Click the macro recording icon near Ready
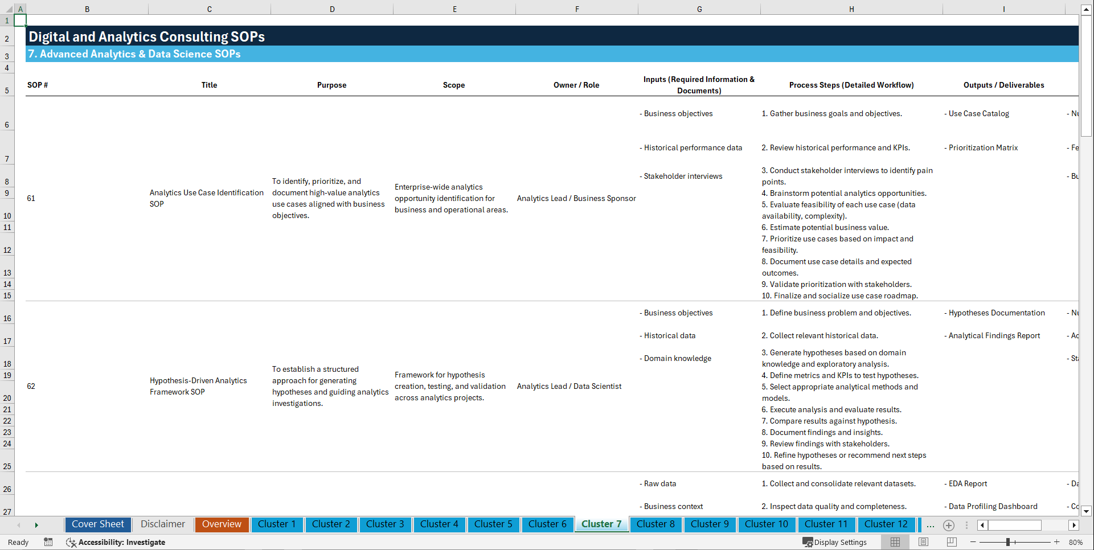 48,542
